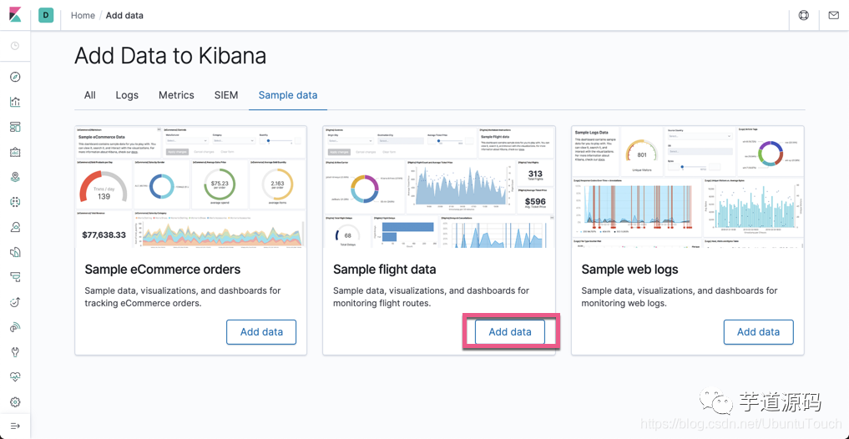Open Maps icon in sidebar
The height and width of the screenshot is (439, 849).
(15, 177)
